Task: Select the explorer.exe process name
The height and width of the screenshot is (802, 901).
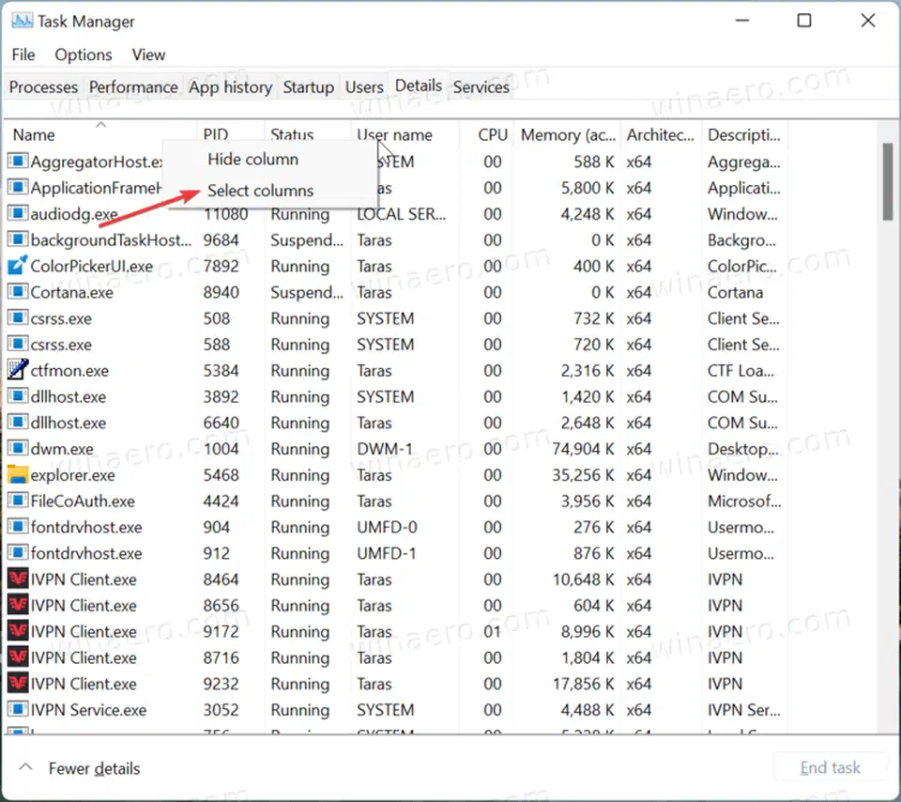Action: tap(73, 475)
